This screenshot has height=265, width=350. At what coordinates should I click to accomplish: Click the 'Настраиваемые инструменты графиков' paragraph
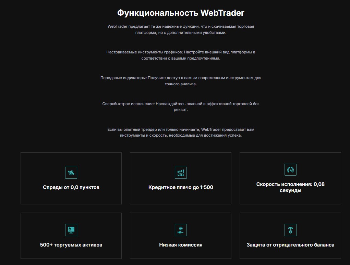[181, 55]
